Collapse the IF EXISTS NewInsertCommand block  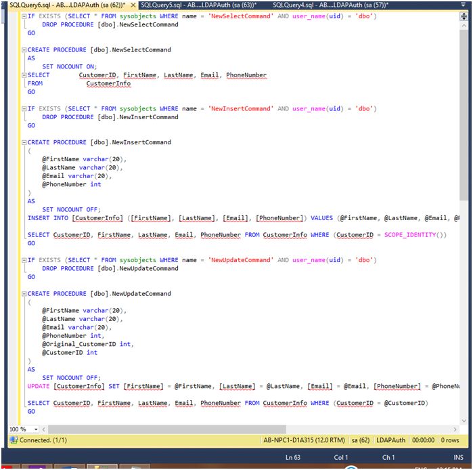point(24,109)
